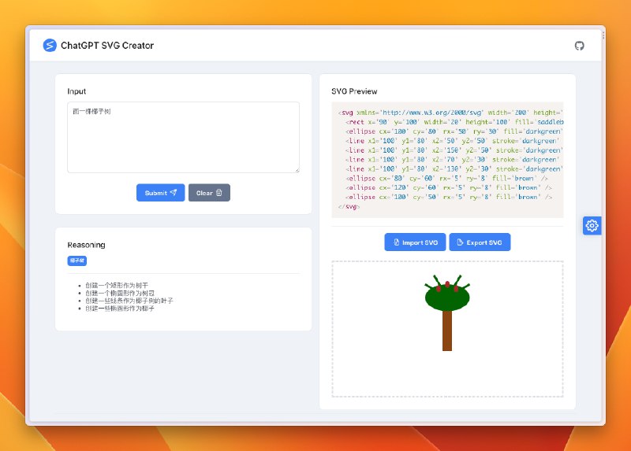Submit the prompt with Submit button

pos(161,193)
